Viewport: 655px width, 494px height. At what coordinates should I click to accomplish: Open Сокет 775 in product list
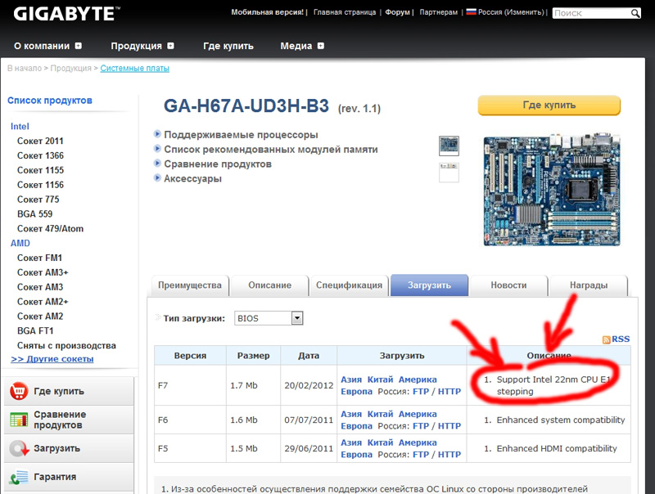(x=38, y=200)
